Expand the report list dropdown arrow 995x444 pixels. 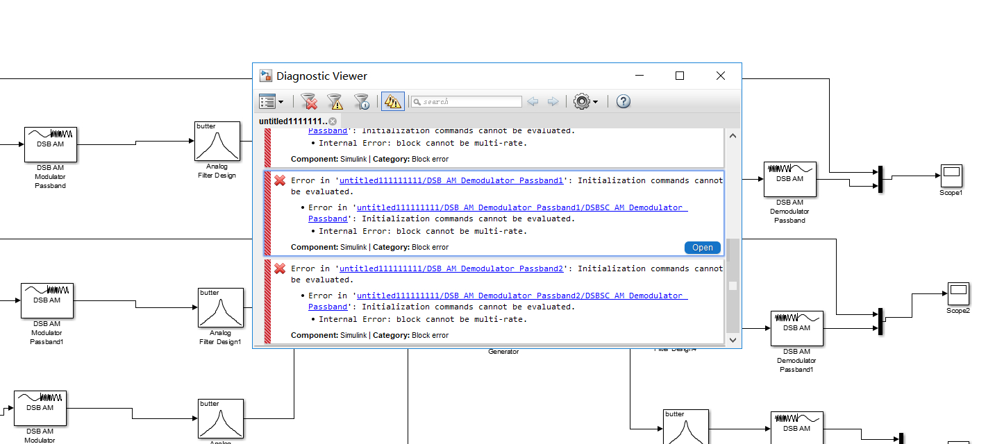[281, 102]
